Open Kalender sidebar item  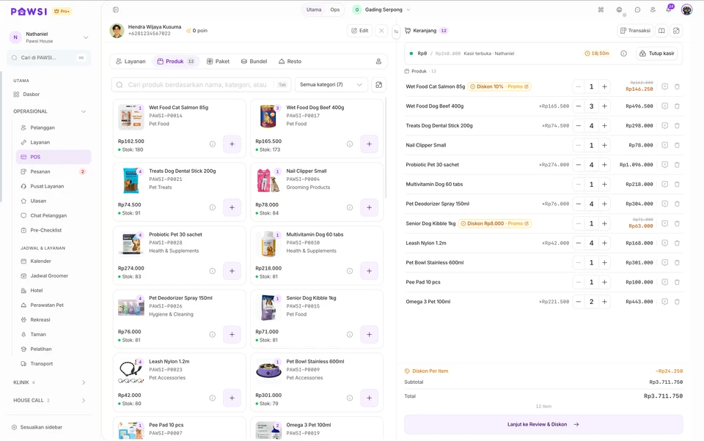[53, 261]
